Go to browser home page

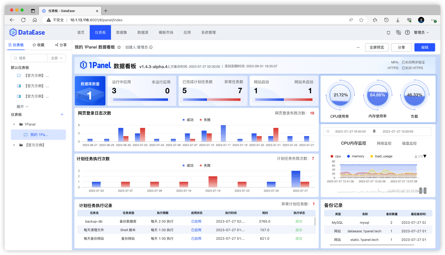pos(35,20)
